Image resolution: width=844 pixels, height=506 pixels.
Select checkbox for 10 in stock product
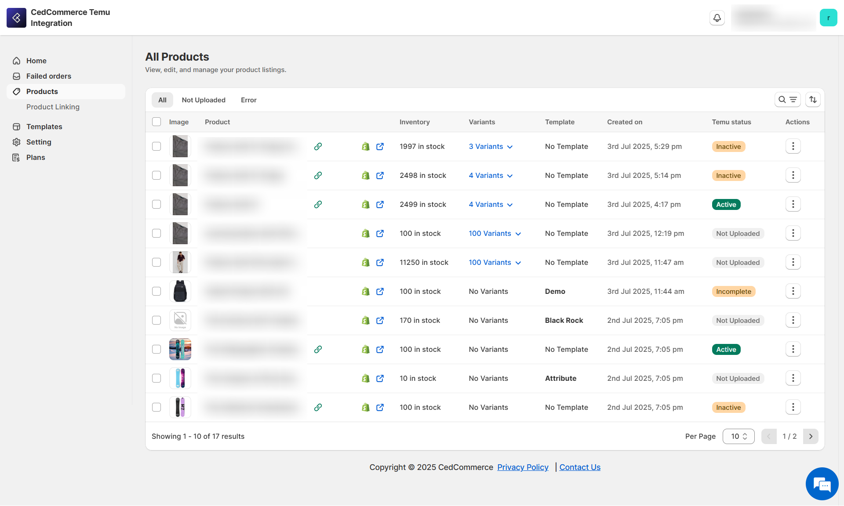[156, 378]
